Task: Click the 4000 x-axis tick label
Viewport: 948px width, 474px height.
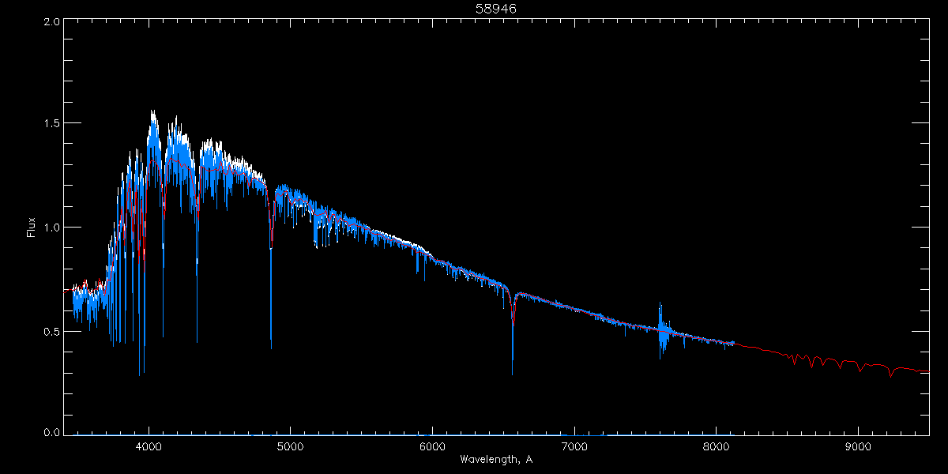Action: click(149, 446)
